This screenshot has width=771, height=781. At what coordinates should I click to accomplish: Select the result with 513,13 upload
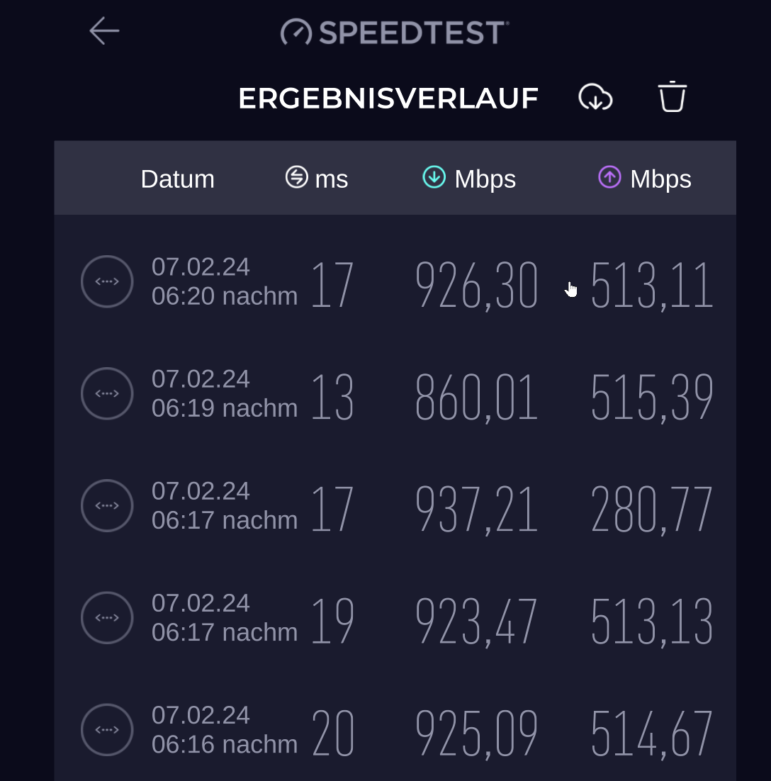pos(395,618)
